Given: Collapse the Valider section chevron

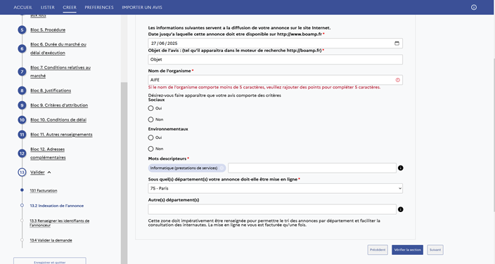Looking at the screenshot, I should click(49, 172).
